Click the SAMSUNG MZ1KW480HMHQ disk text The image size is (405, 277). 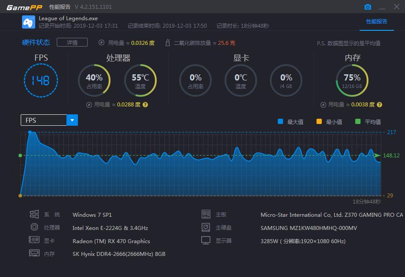[309, 228]
